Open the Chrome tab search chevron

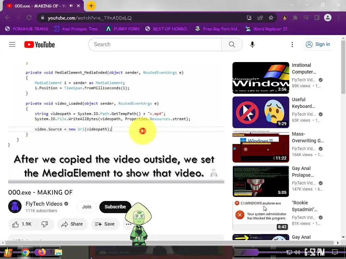click(292, 5)
